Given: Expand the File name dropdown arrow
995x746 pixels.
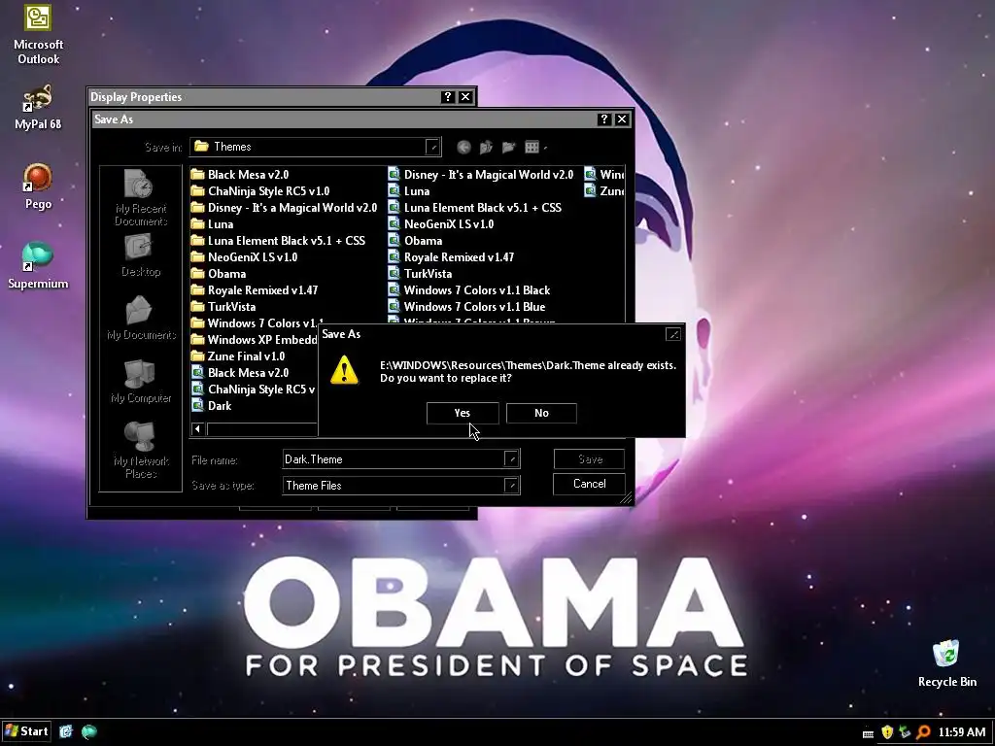Looking at the screenshot, I should tap(511, 459).
